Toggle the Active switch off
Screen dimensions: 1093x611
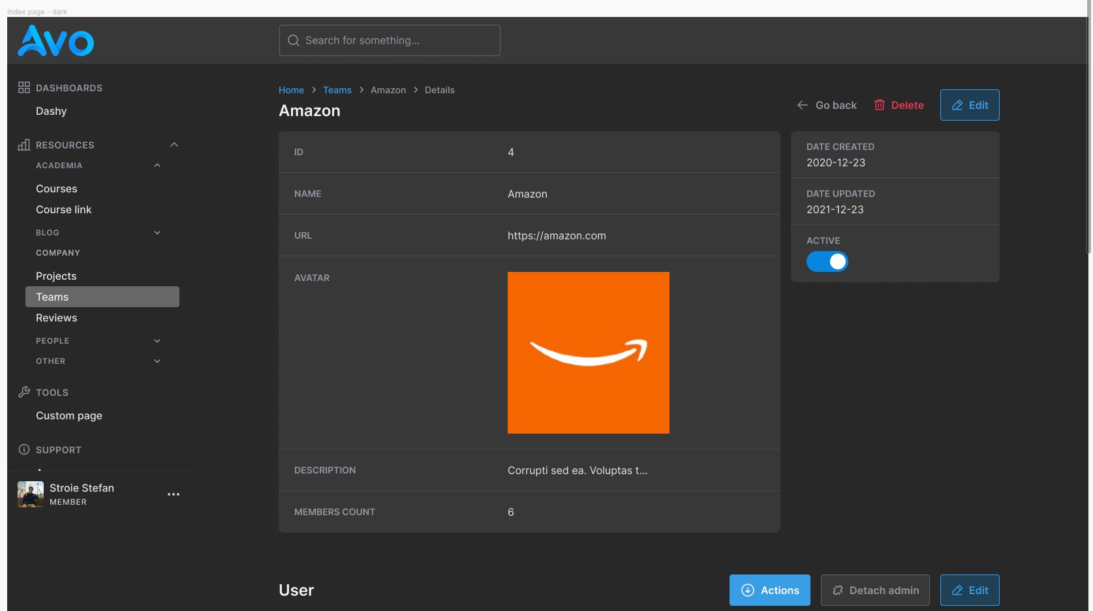[827, 261]
